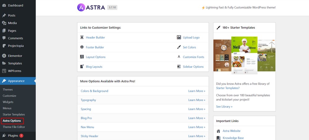The width and height of the screenshot is (309, 140).
Task: Click the Astra Website home icon
Action: pyautogui.click(x=218, y=131)
